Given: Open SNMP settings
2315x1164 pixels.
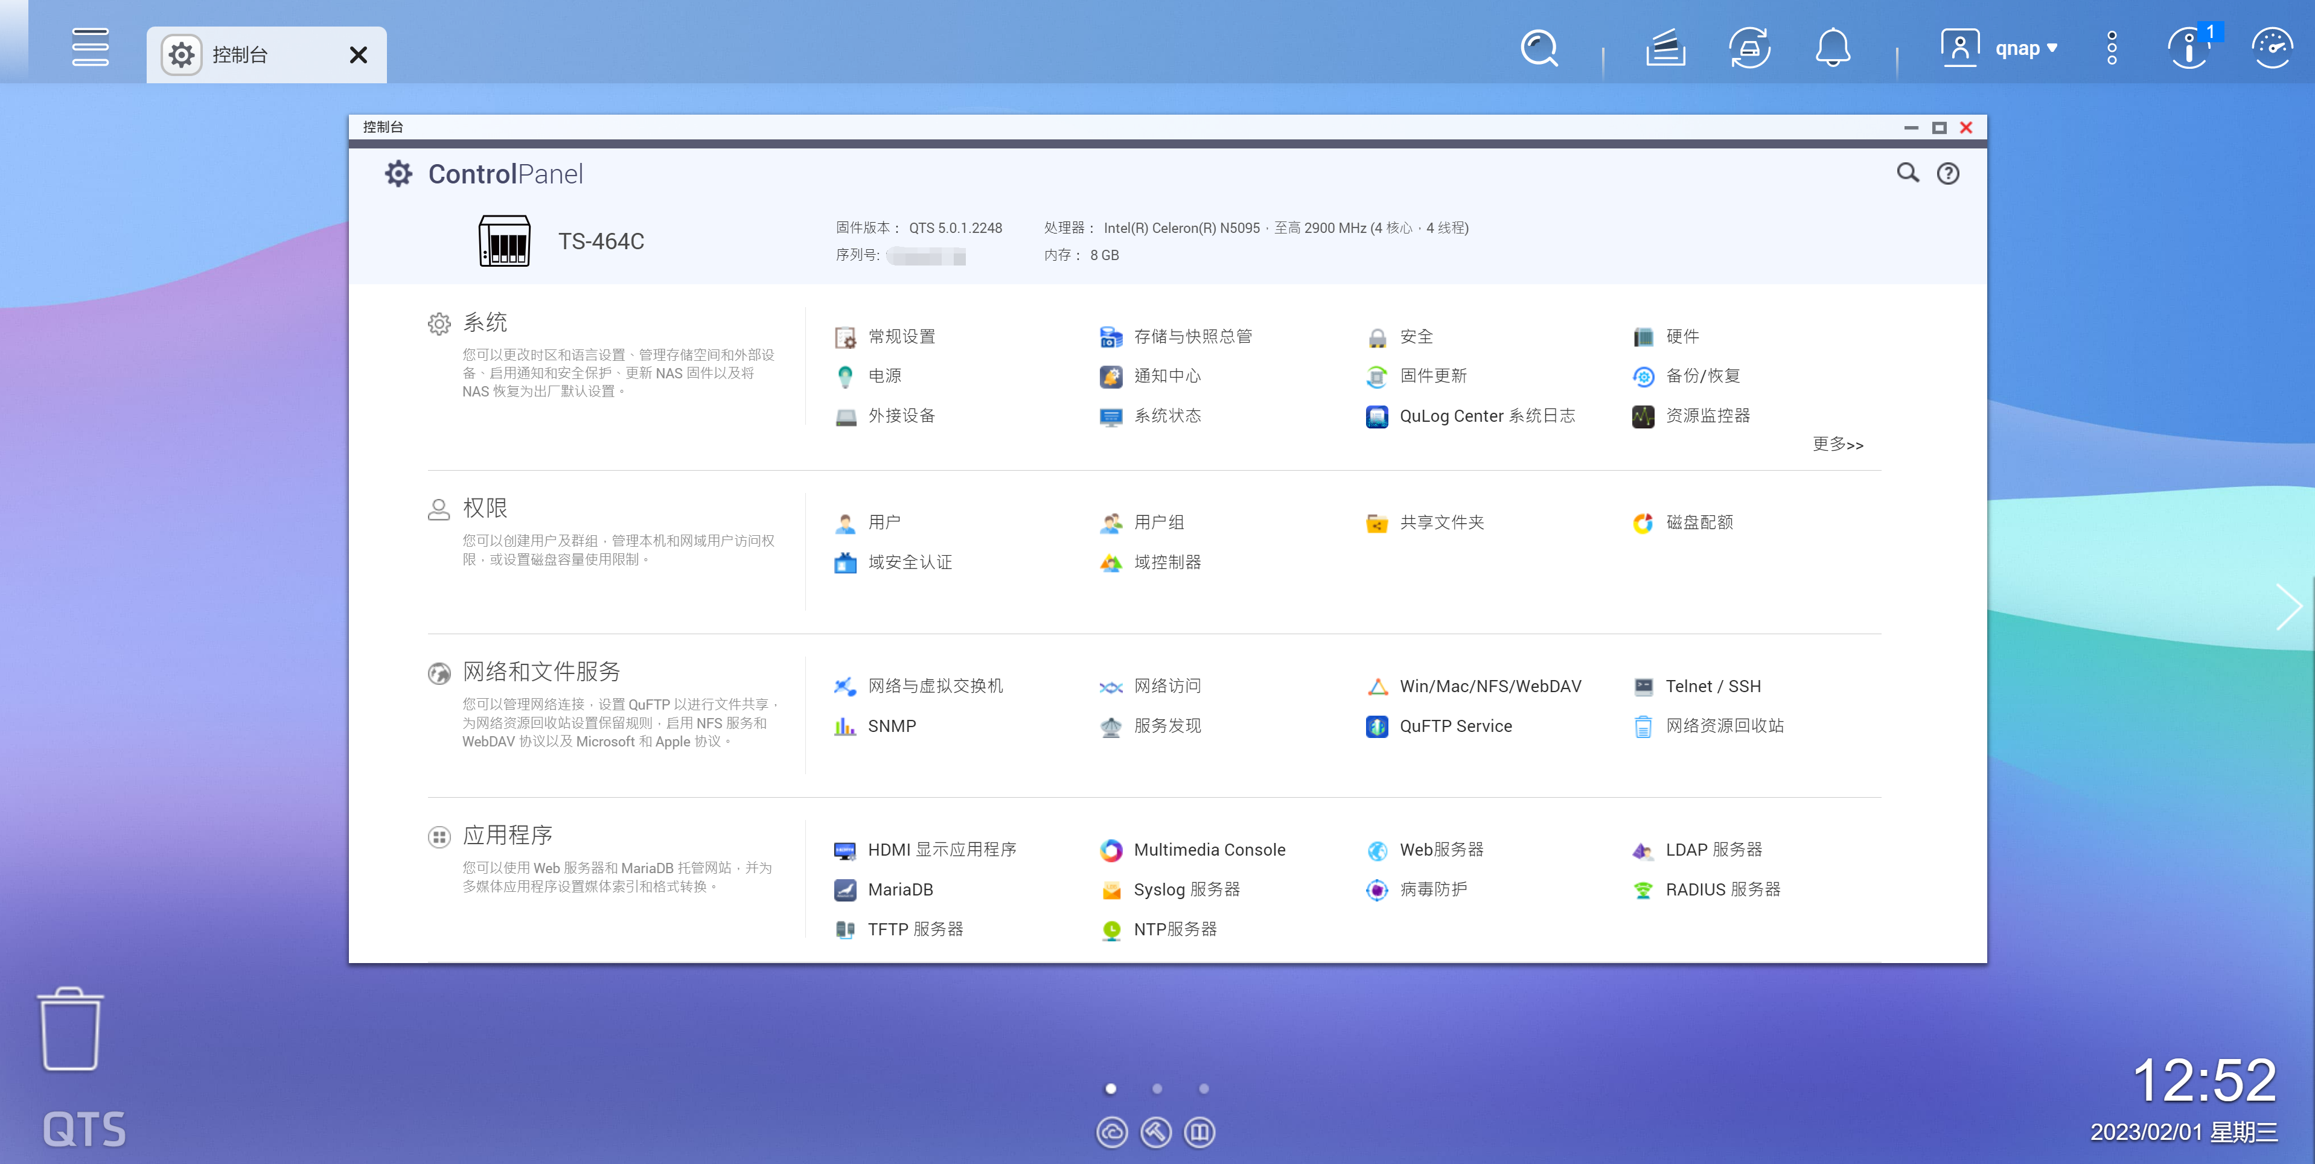Looking at the screenshot, I should pos(875,726).
